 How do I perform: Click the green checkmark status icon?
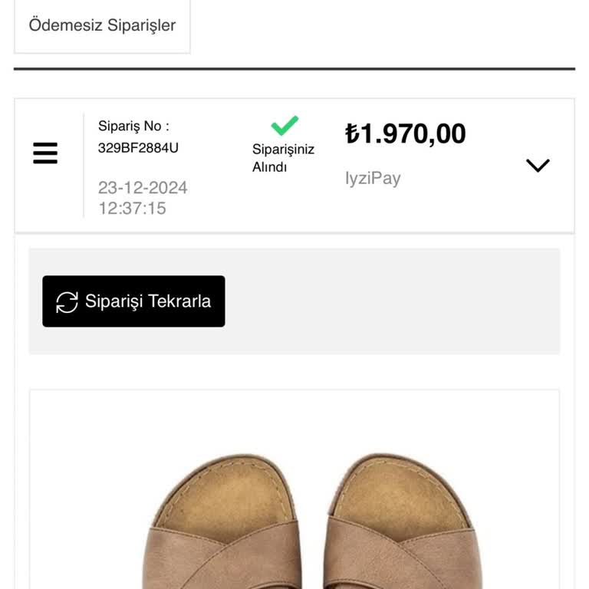pyautogui.click(x=285, y=125)
